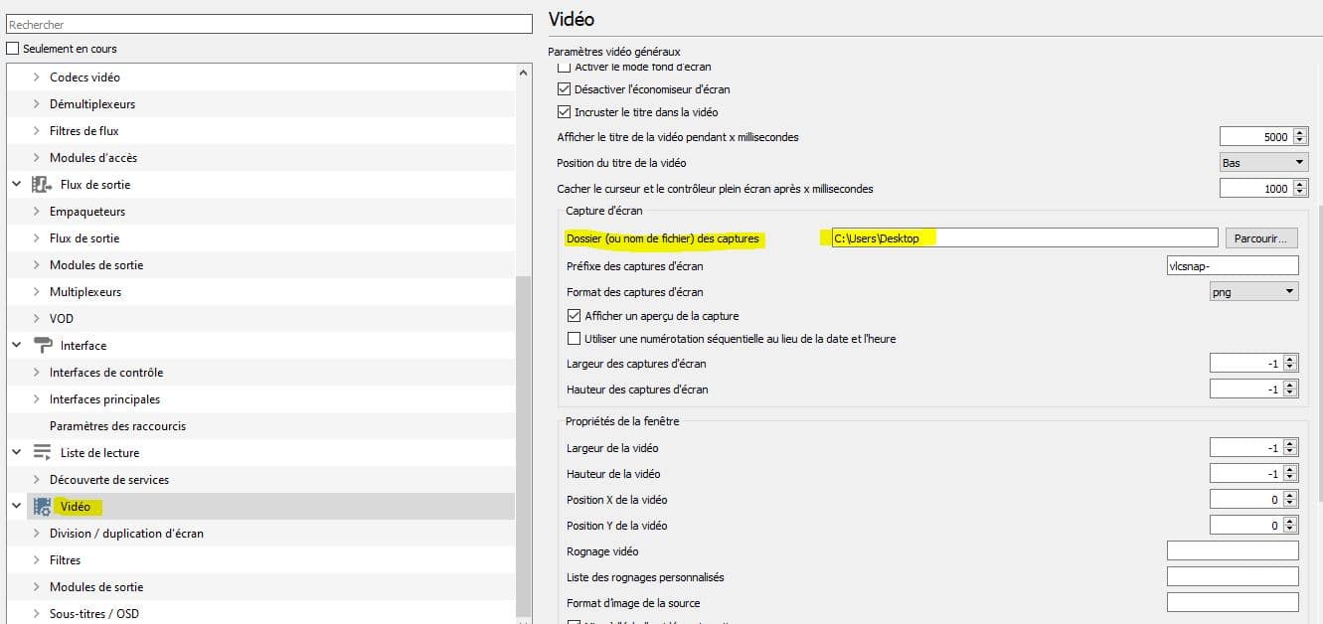
Task: Toggle 'Seulement en cours' checkbox
Action: coord(13,49)
